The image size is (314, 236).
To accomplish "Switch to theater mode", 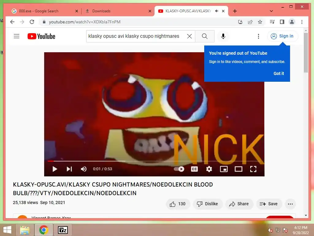I will [x=238, y=169].
